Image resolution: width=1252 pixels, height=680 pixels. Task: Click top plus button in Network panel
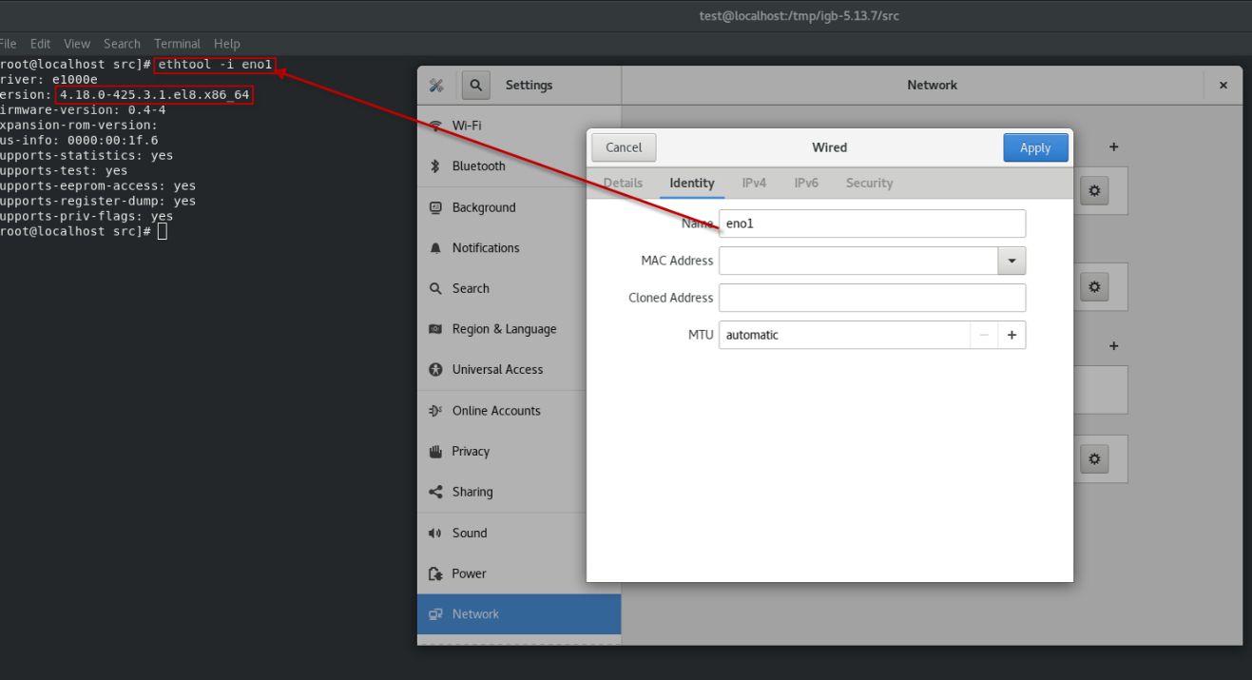pyautogui.click(x=1114, y=147)
